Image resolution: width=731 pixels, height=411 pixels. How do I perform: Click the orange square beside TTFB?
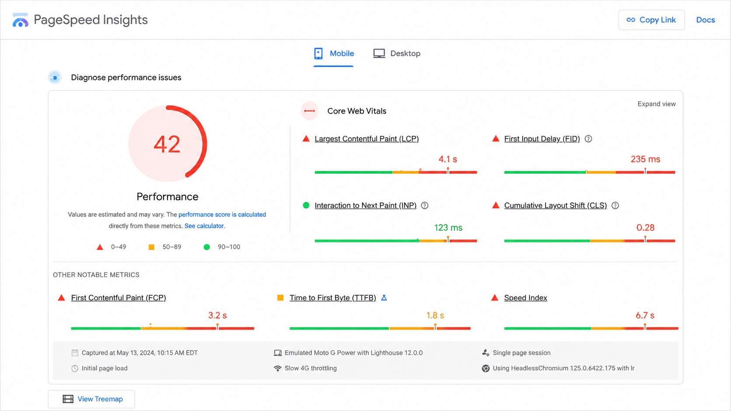click(280, 298)
